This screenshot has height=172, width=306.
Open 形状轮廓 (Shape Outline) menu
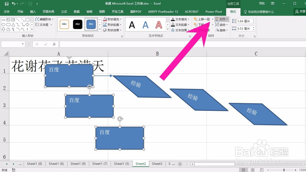(x=112, y=25)
